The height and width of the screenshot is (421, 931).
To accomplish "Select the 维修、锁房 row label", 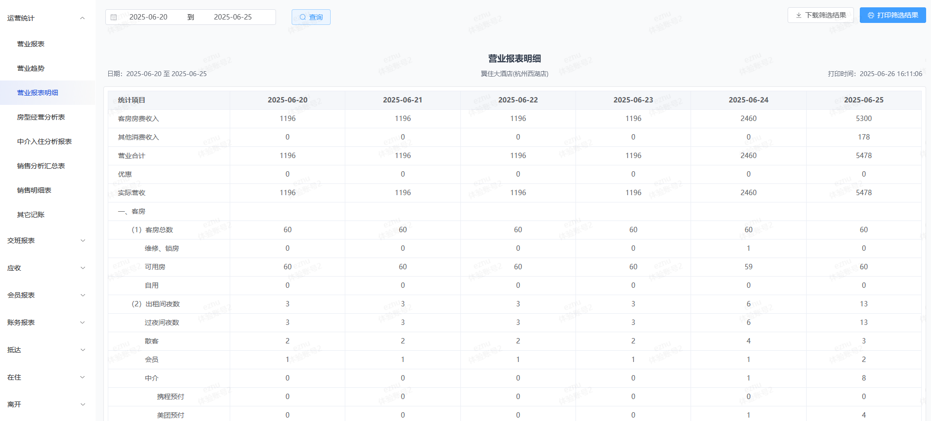I will 162,248.
